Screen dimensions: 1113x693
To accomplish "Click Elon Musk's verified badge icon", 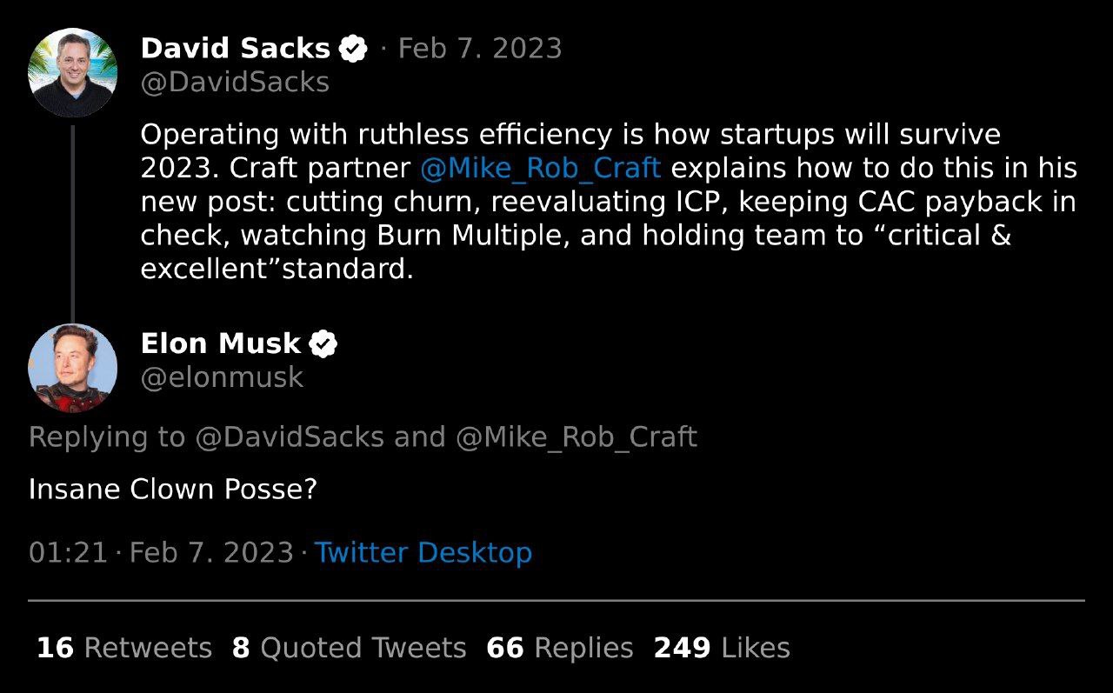I will pyautogui.click(x=323, y=344).
